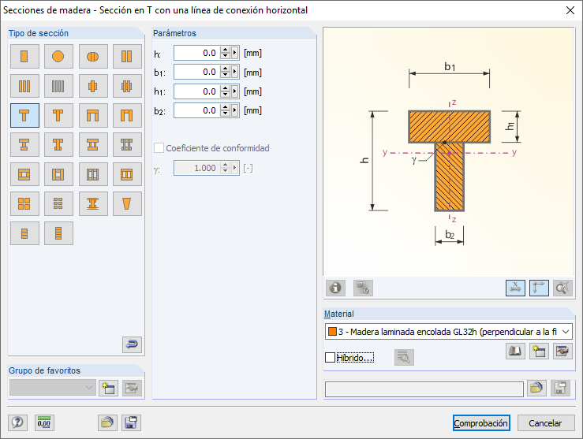Viewport: 583px width, 439px height.
Task: Open the section info button
Action: (335, 288)
